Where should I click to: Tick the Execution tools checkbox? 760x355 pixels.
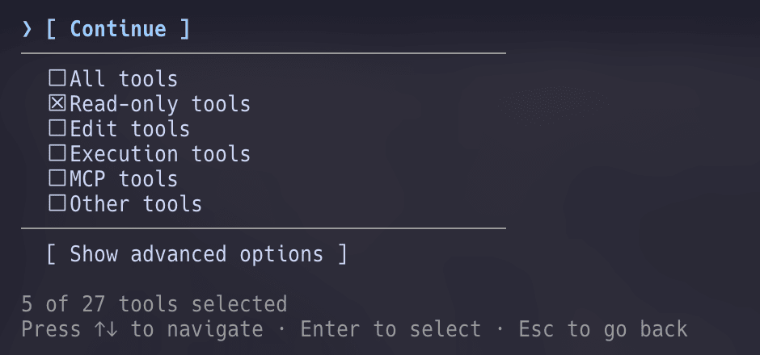point(57,154)
